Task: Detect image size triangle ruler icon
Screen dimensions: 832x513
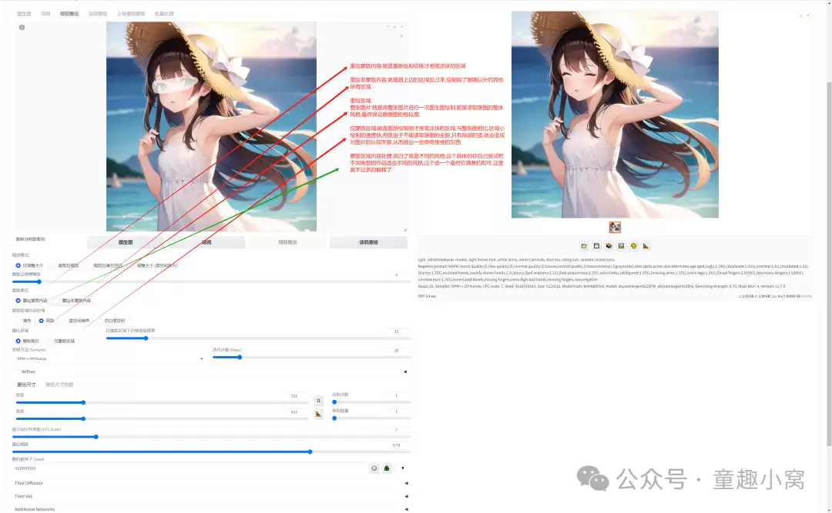Action: 318,415
